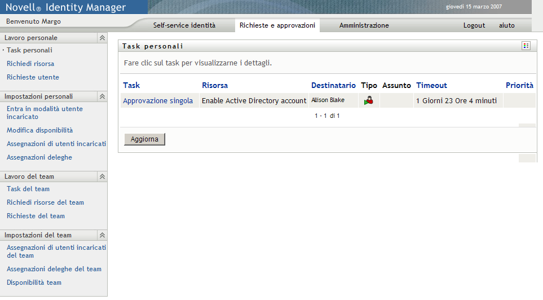Go to Modifica disponibilità settings

[x=39, y=130]
